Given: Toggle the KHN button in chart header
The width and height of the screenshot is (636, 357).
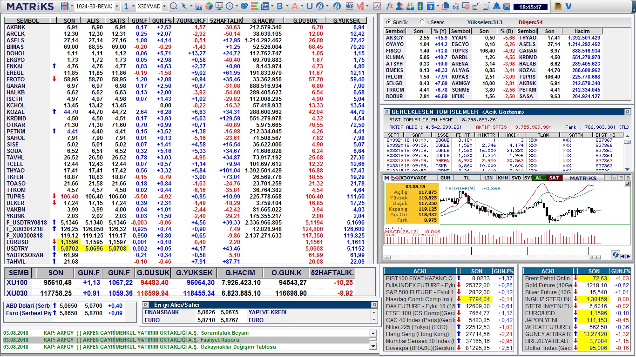Looking at the screenshot, I should coord(503,178).
